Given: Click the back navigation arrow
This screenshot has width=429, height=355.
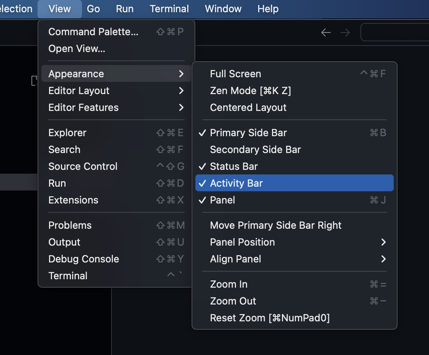Looking at the screenshot, I should point(326,33).
